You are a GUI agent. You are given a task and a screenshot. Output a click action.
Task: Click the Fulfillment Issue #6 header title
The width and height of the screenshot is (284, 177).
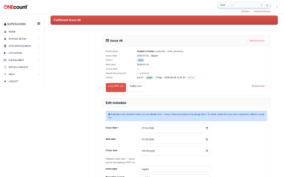point(67,20)
